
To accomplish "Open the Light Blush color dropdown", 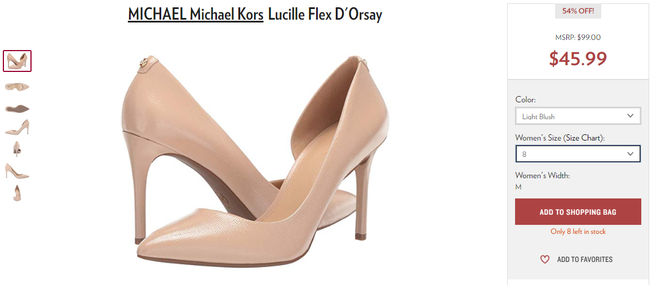I will point(578,116).
